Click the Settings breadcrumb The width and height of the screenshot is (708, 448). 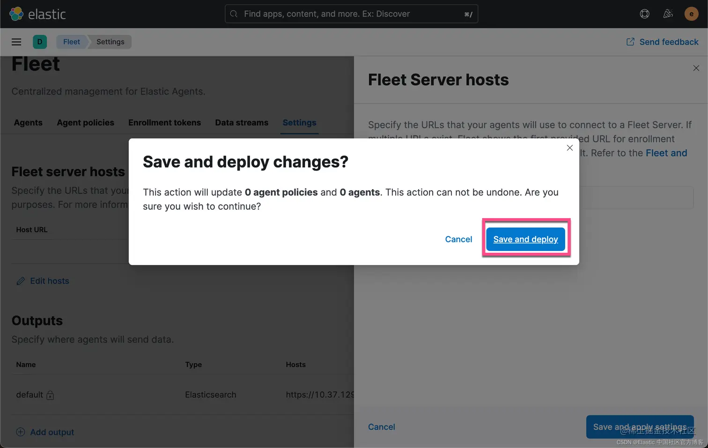(111, 42)
